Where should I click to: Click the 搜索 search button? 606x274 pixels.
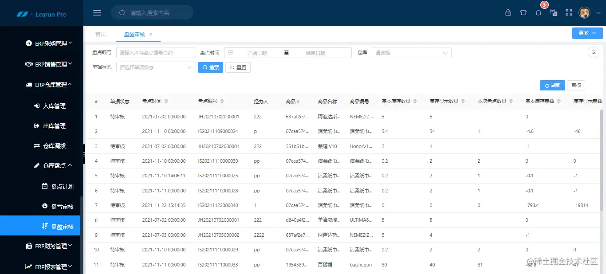click(x=210, y=67)
